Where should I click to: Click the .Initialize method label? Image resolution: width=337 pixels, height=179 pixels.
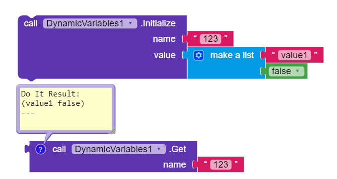(x=158, y=23)
